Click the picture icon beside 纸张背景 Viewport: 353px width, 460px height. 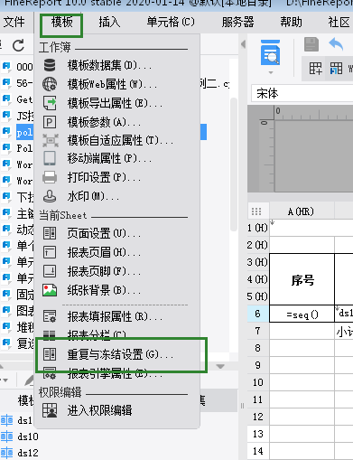[50, 290]
